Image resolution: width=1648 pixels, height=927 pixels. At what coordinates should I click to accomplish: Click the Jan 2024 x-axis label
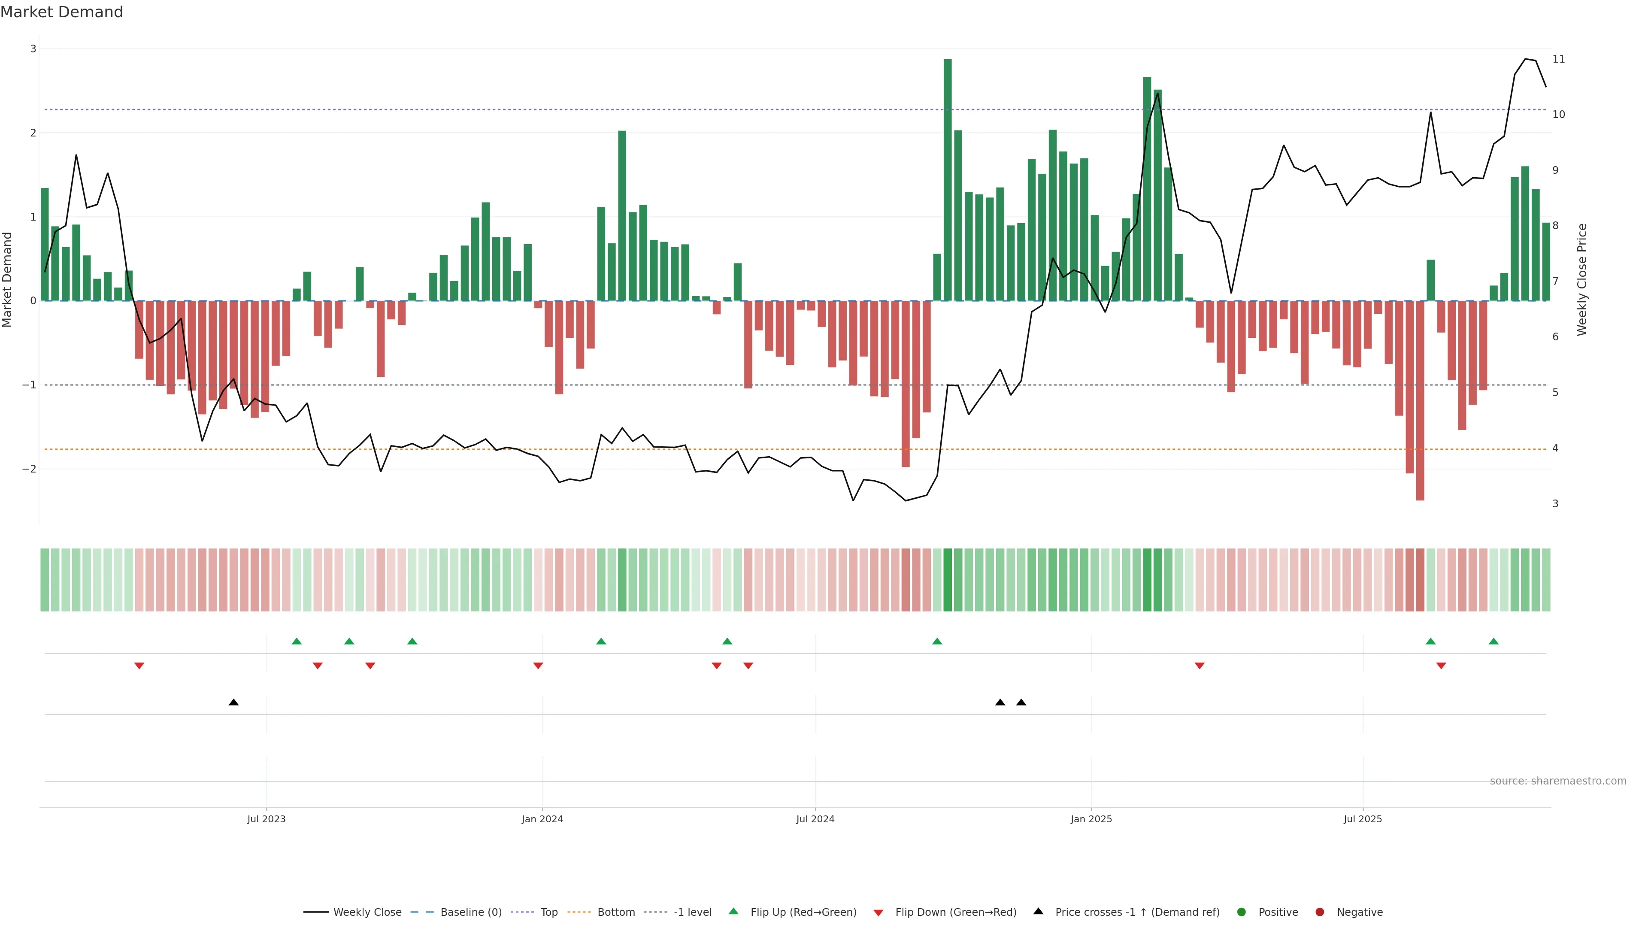tap(542, 819)
